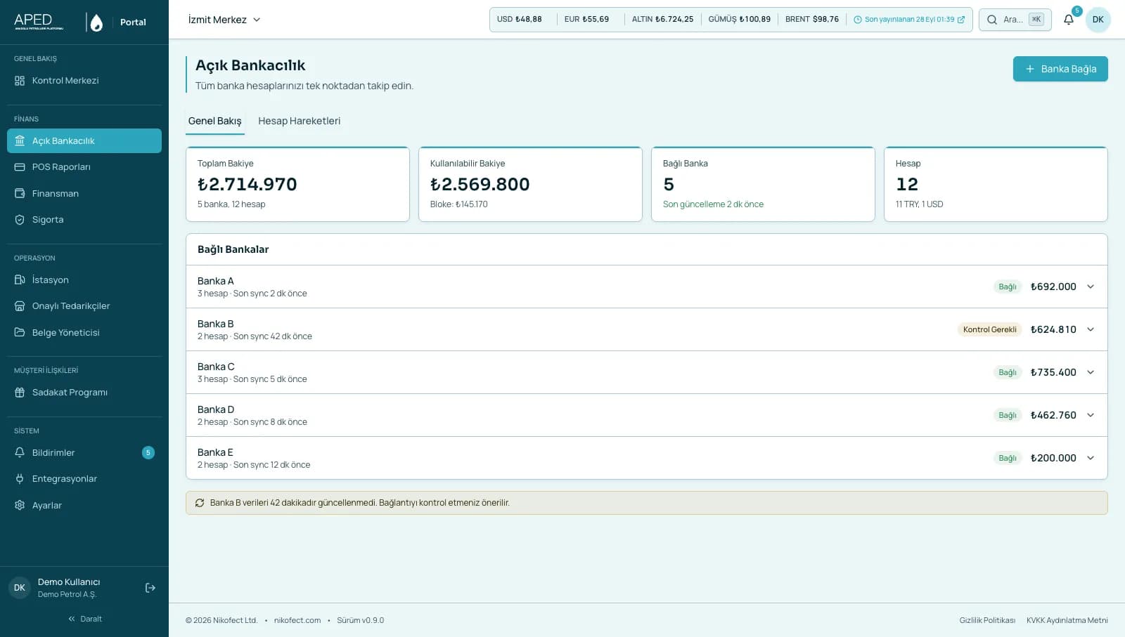1125x637 pixels.
Task: Expand the Banka C row chevron
Action: click(x=1091, y=372)
